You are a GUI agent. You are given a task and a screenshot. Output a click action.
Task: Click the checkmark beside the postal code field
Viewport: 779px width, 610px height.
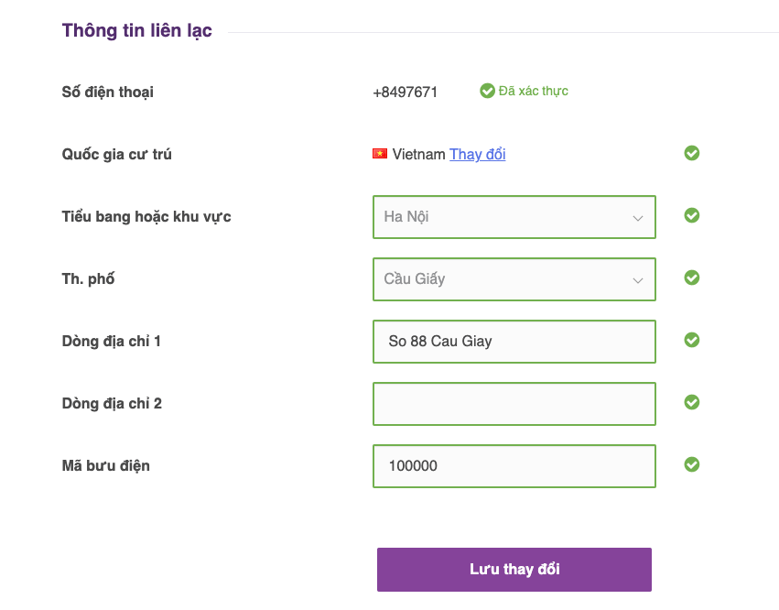pyautogui.click(x=691, y=465)
